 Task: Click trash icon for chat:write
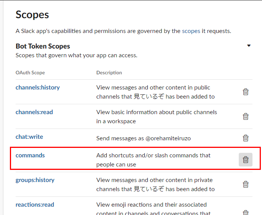[246, 138]
